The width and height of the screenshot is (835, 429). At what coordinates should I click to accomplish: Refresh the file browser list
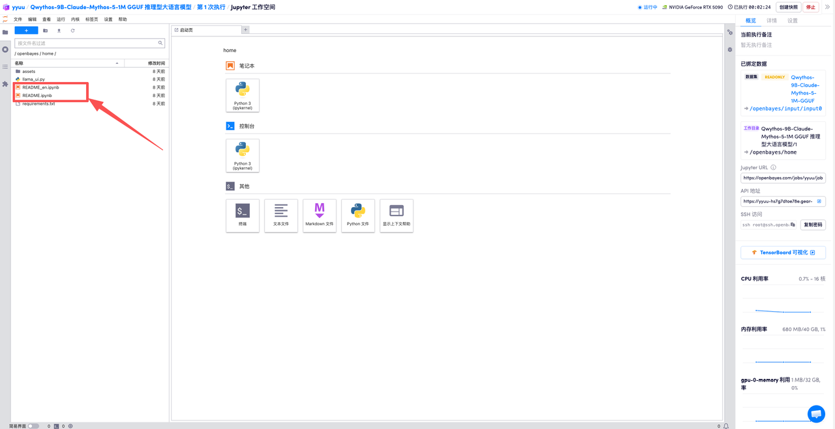pos(72,31)
